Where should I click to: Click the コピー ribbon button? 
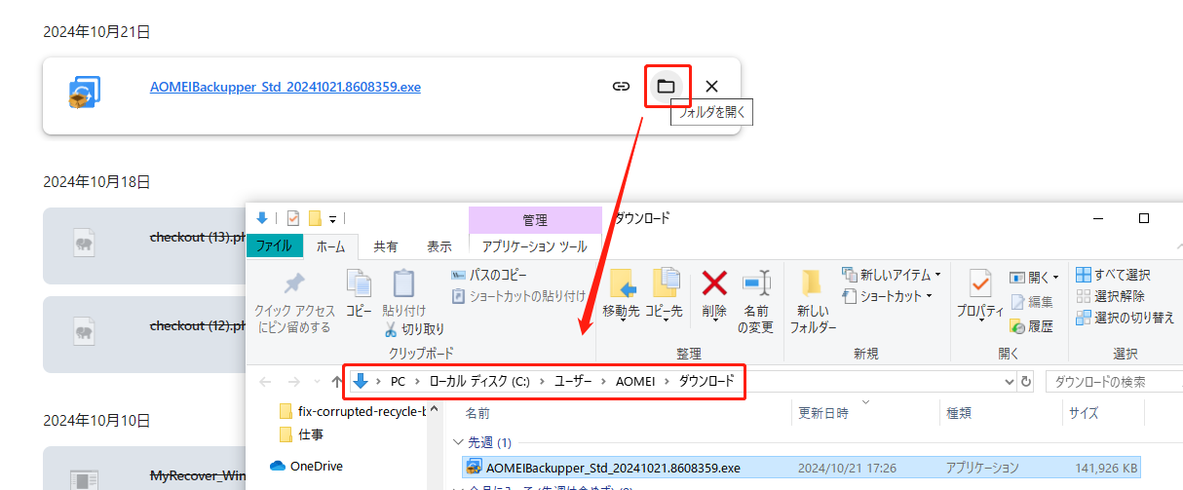360,292
